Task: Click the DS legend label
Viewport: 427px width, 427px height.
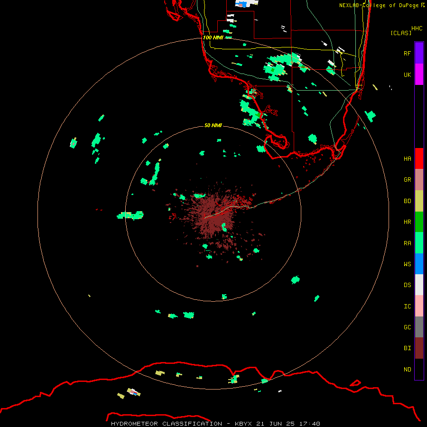Action: [x=407, y=285]
